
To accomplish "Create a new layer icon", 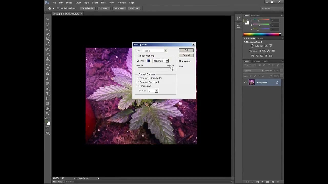I will 273,182.
